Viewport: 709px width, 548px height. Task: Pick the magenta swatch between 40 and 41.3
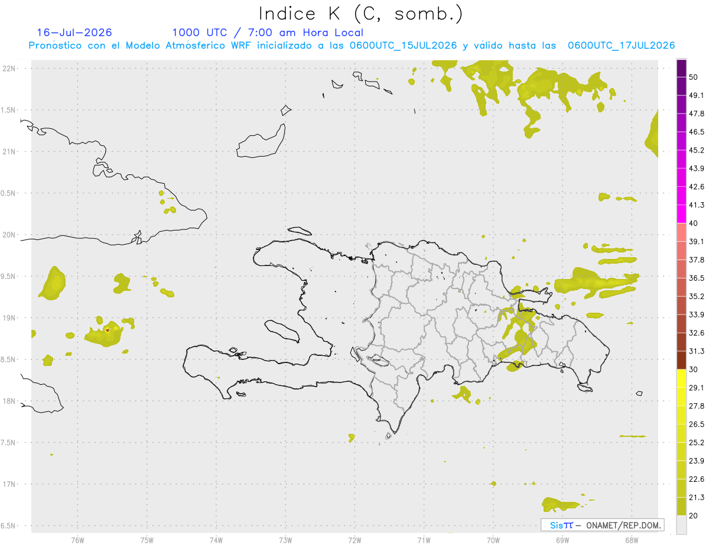point(681,214)
